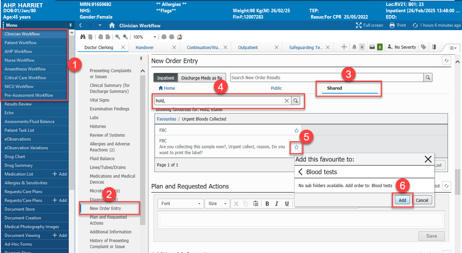The width and height of the screenshot is (462, 253).
Task: Close the Doctor Clerking tab
Action: tap(123, 47)
